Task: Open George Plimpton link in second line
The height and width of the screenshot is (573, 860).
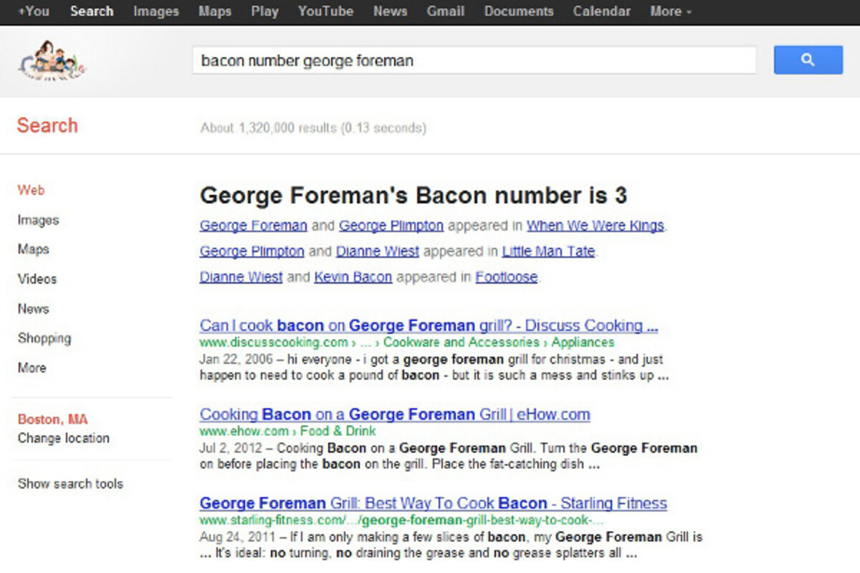Action: click(x=252, y=251)
